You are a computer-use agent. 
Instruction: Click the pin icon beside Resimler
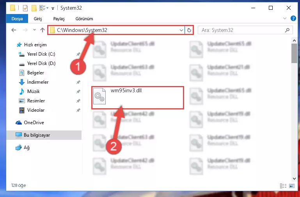click(x=78, y=101)
